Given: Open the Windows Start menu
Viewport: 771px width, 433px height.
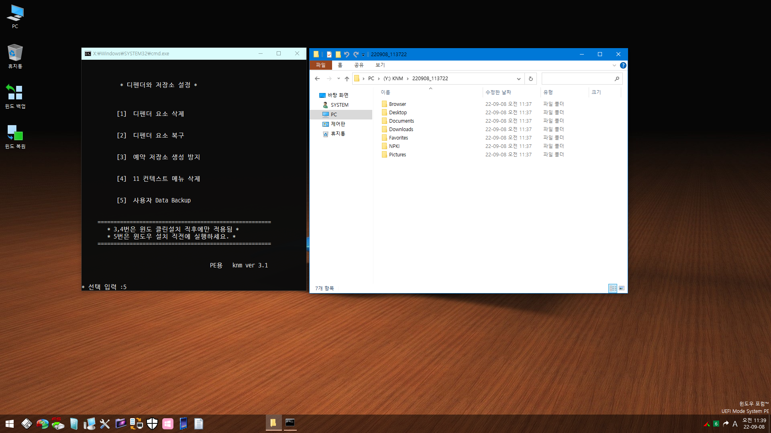Looking at the screenshot, I should [x=10, y=424].
